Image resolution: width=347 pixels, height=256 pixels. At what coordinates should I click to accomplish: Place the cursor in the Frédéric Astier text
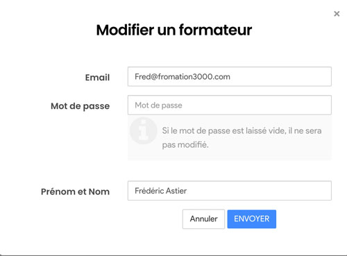(160, 191)
